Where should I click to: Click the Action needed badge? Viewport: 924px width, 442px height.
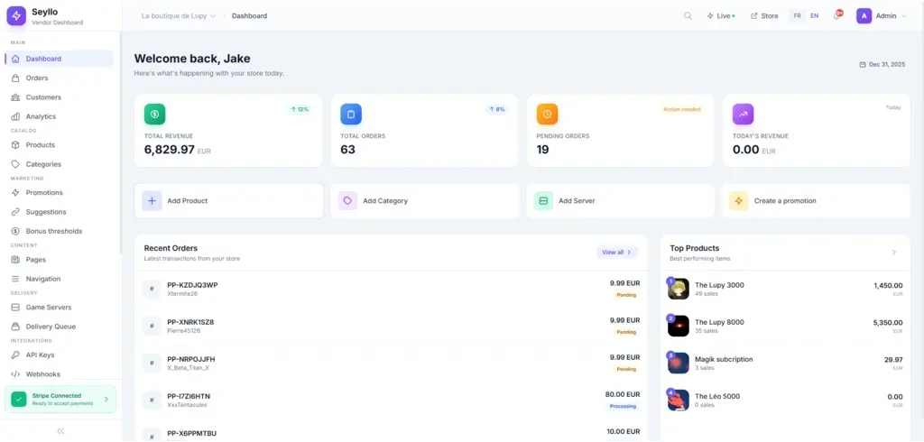(x=682, y=110)
